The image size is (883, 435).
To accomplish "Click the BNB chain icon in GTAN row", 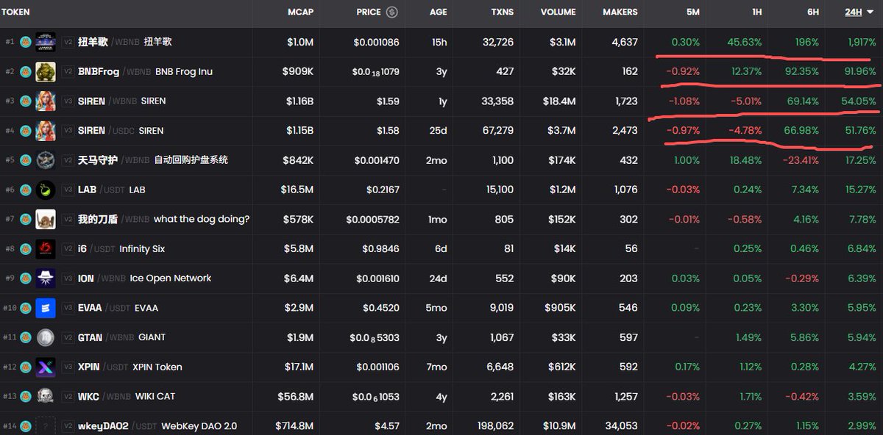I will click(x=25, y=337).
